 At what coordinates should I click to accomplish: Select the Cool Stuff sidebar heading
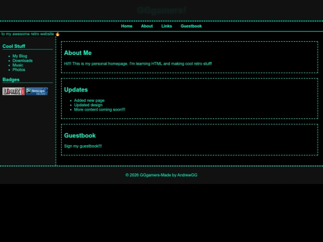point(14,46)
